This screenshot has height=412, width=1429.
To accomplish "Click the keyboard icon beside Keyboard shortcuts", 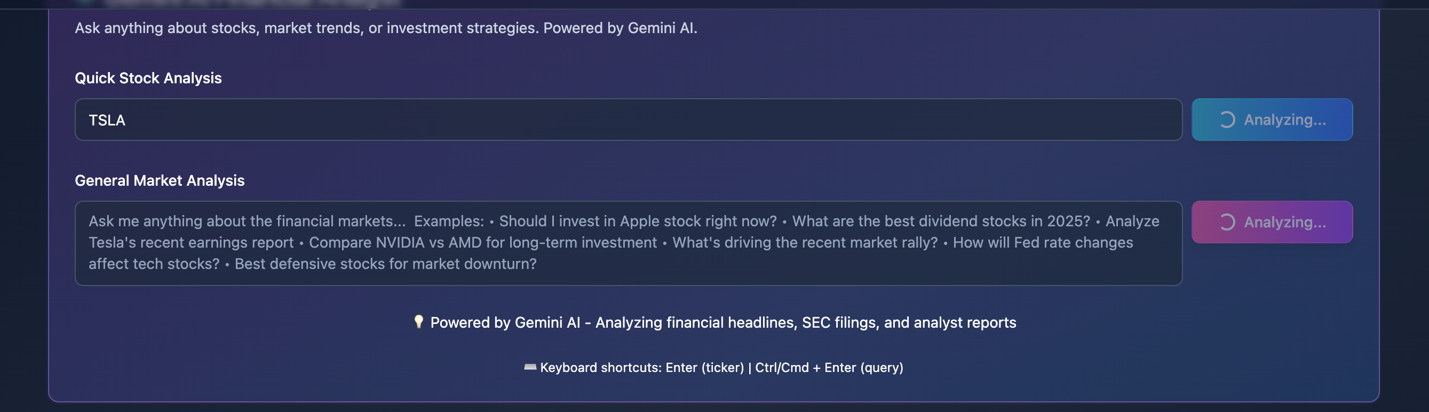I will [x=530, y=367].
